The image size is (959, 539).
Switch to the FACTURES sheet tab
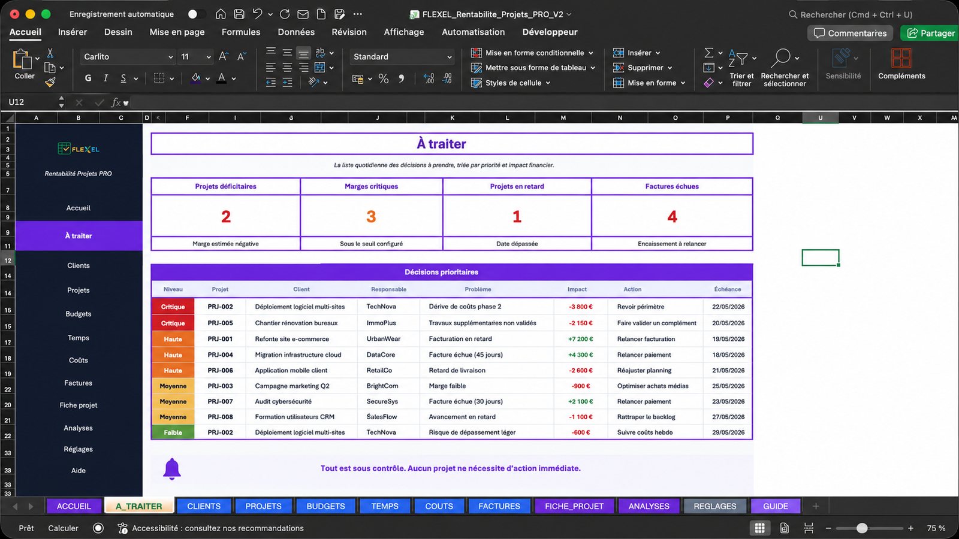499,506
